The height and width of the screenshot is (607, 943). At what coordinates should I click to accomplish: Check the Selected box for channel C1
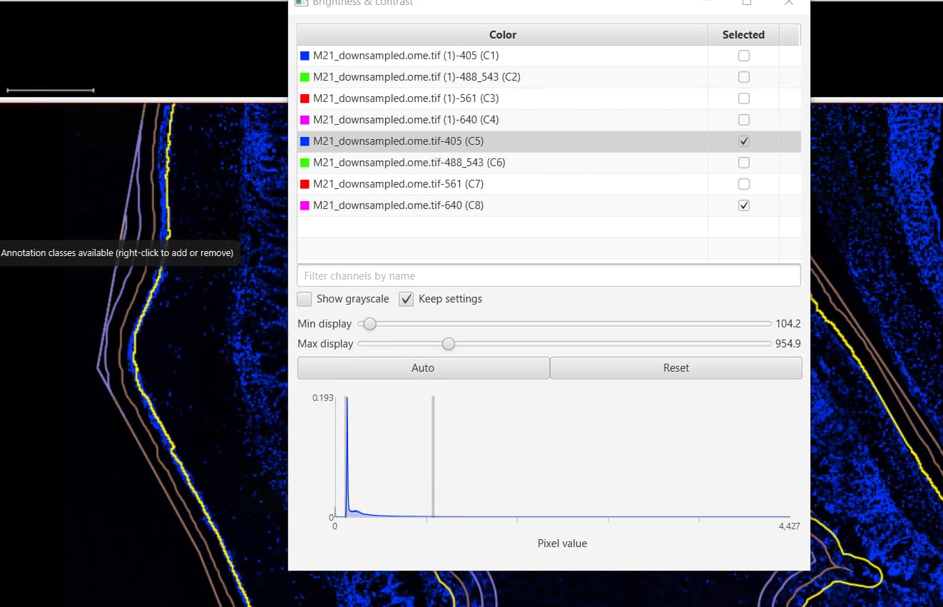(744, 55)
